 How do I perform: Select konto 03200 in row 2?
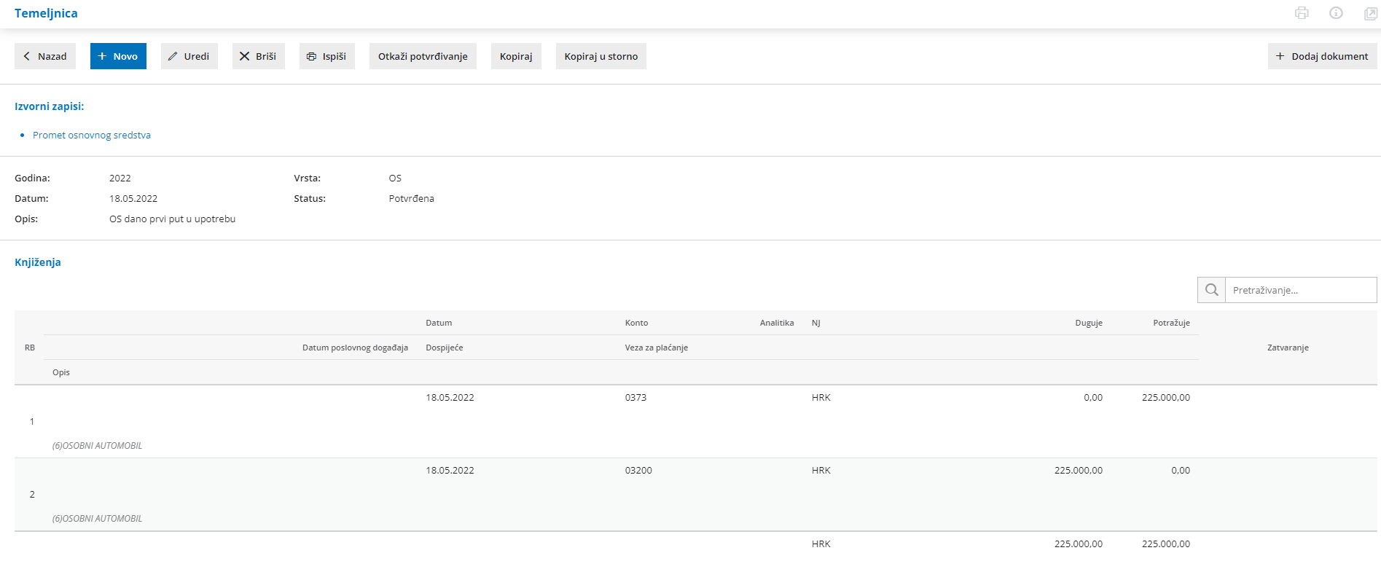point(638,470)
